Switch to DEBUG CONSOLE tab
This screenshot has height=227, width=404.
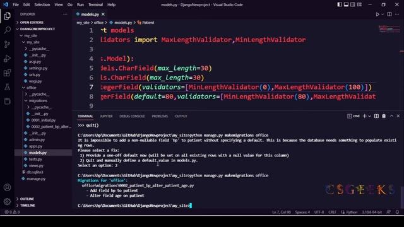click(x=132, y=116)
